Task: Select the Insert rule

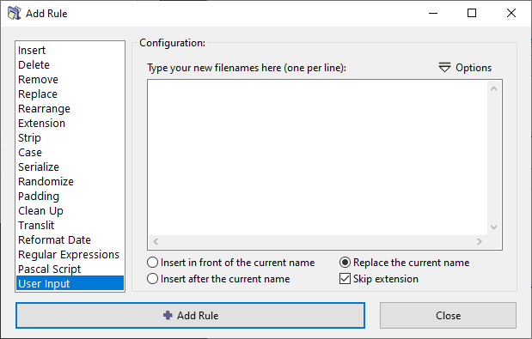Action: 70,50
